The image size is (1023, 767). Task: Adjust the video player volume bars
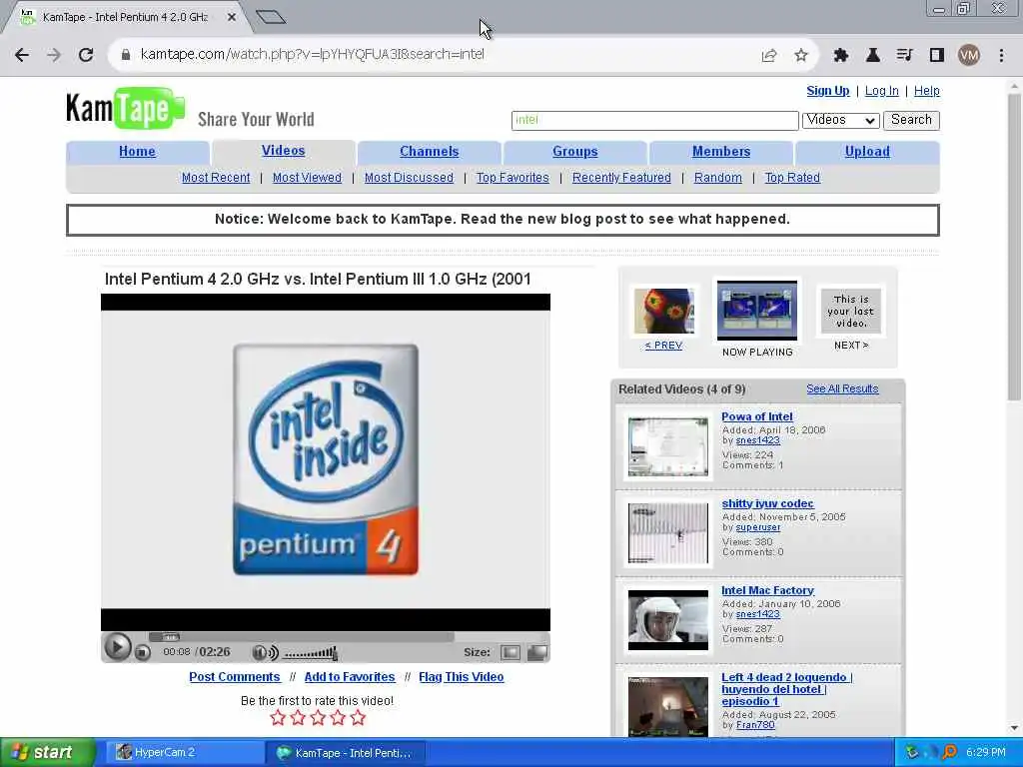pos(311,653)
